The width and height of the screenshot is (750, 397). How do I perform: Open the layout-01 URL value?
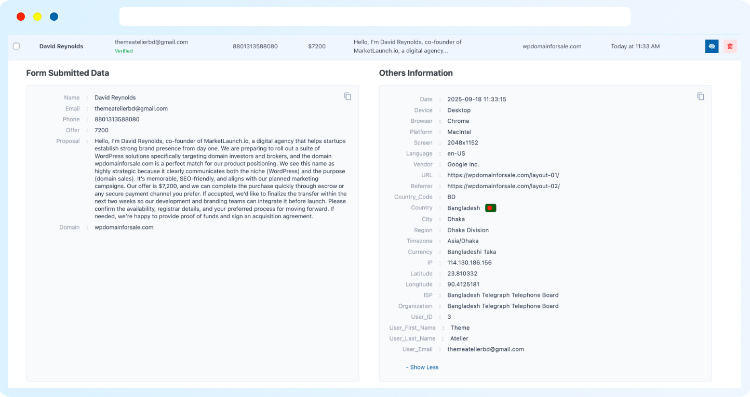(x=503, y=175)
